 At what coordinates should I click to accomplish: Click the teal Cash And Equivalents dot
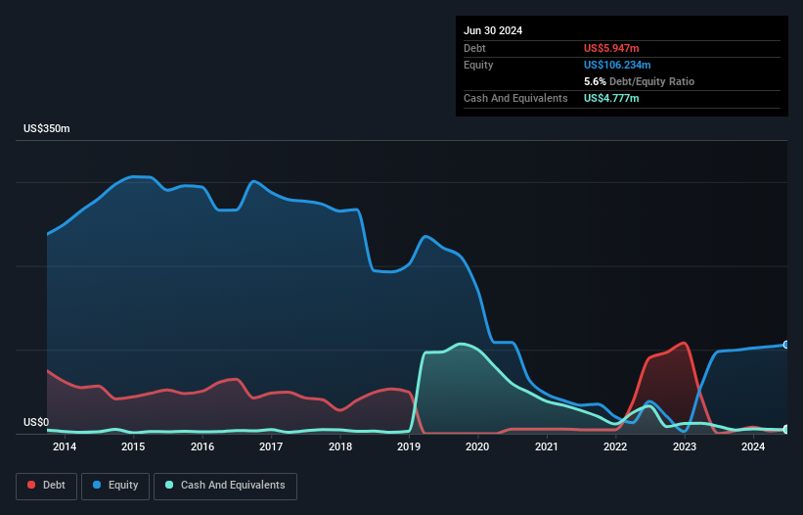[x=169, y=485]
